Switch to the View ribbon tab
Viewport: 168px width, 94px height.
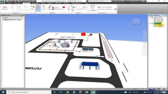(x=43, y=3)
